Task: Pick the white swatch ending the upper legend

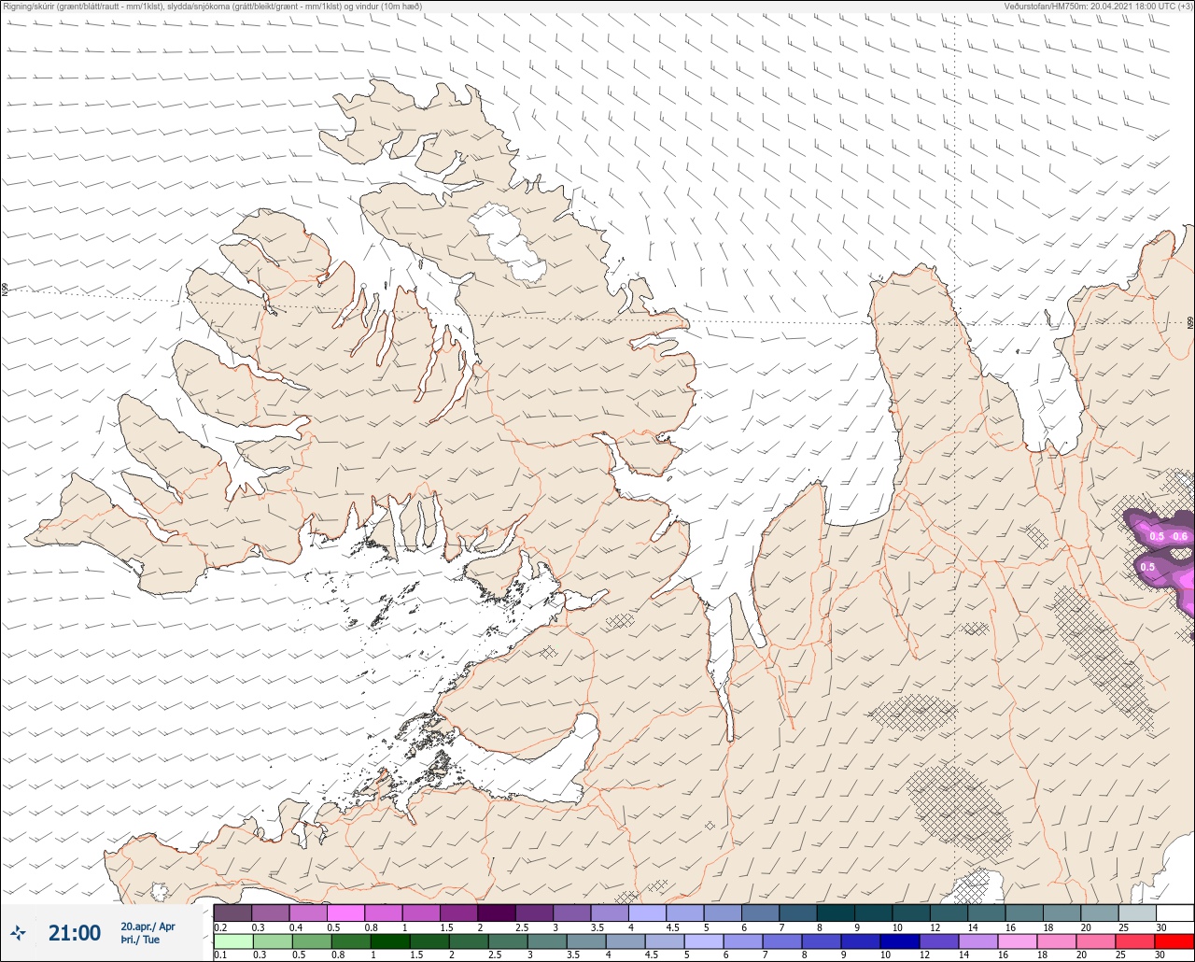Action: [1174, 912]
